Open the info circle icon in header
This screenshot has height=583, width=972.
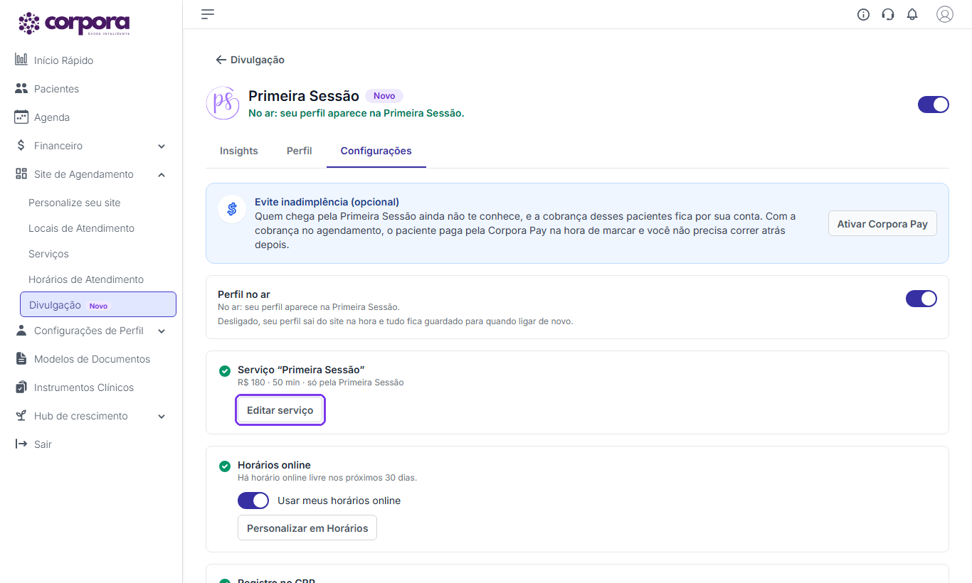[x=864, y=14]
